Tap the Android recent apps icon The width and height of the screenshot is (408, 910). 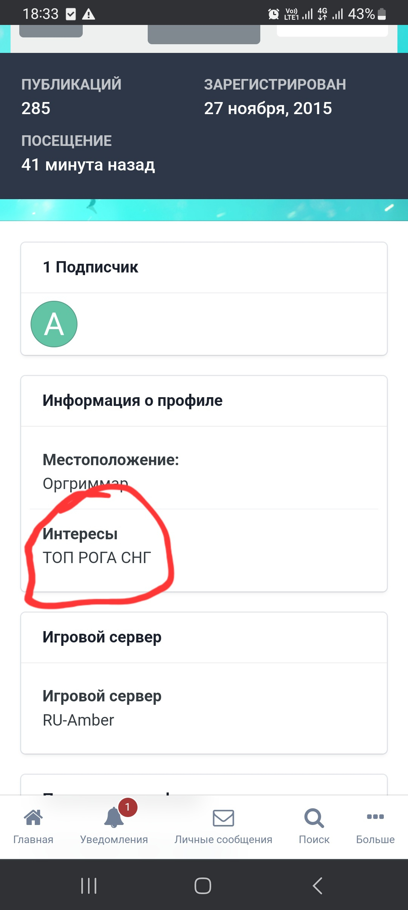89,885
